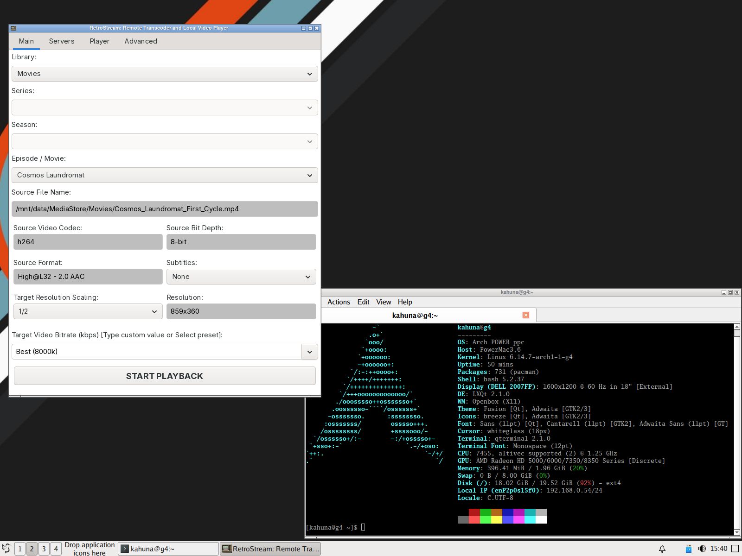Image resolution: width=742 pixels, height=556 pixels.
Task: Switch to the Player tab
Action: point(100,41)
